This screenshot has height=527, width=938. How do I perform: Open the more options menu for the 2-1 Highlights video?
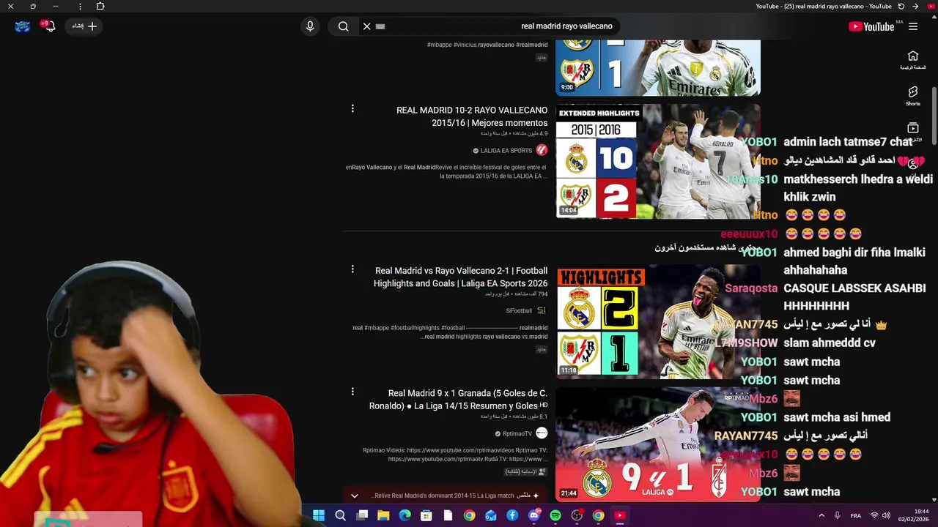point(352,269)
